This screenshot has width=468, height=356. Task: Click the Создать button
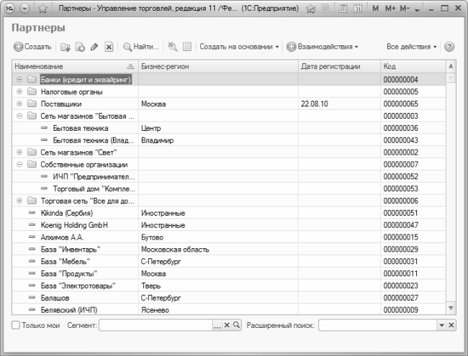[32, 47]
